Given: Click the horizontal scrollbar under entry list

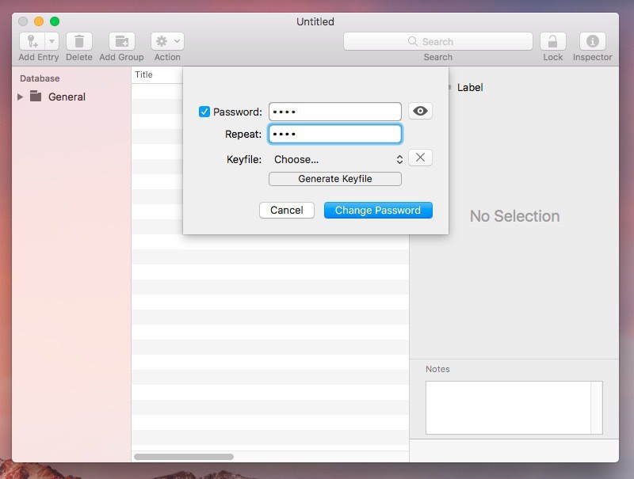Looking at the screenshot, I should point(184,457).
